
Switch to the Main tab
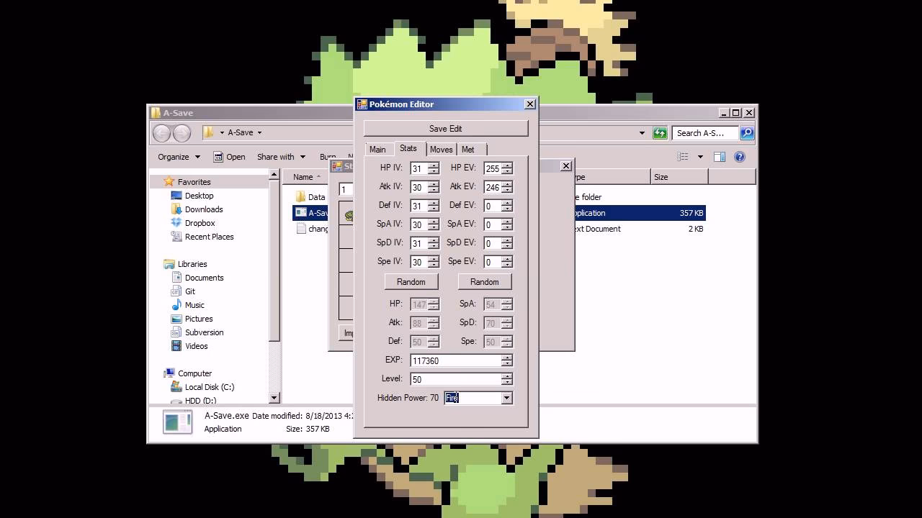(377, 150)
